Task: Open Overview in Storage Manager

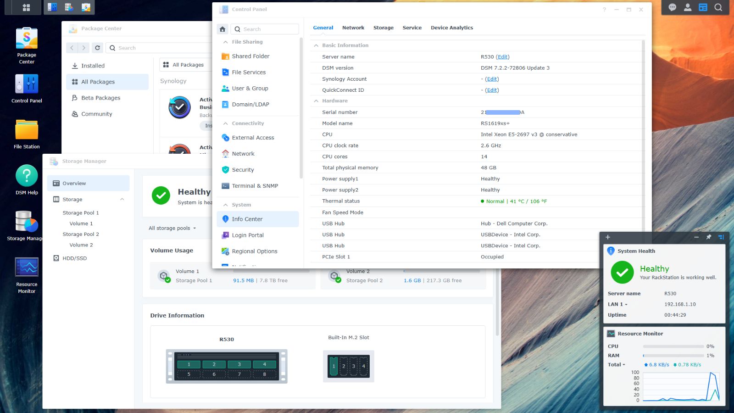Action: [88, 183]
